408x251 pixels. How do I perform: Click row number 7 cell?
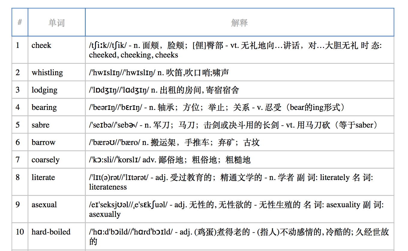click(x=20, y=159)
